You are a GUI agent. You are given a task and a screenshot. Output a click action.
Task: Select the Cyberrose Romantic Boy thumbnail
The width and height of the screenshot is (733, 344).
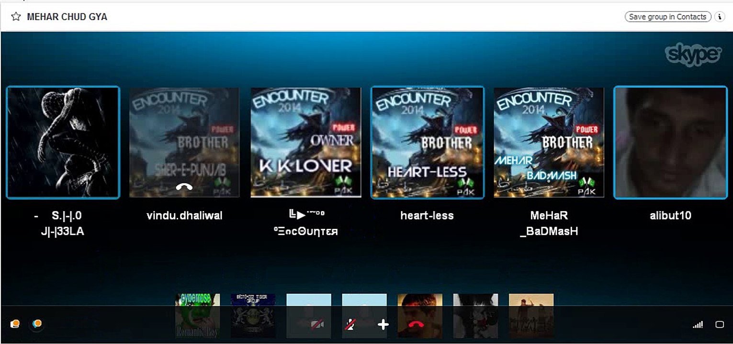point(198,316)
